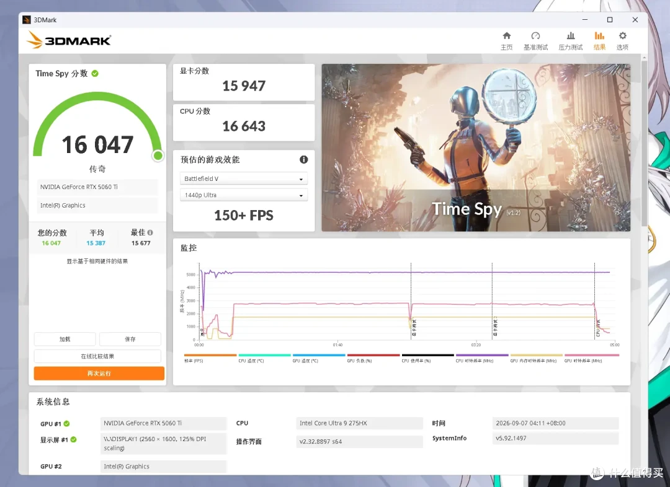Click the GPU #2 Intel(R) Graphics field
670x487 pixels.
coord(163,466)
